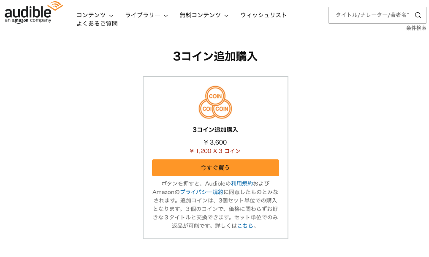This screenshot has width=429, height=257.
Task: Go to ウィッシュリスト
Action: [263, 15]
